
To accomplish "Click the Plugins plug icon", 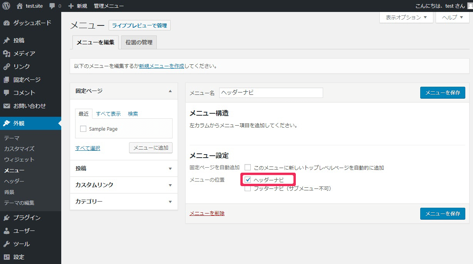I will click(x=7, y=218).
